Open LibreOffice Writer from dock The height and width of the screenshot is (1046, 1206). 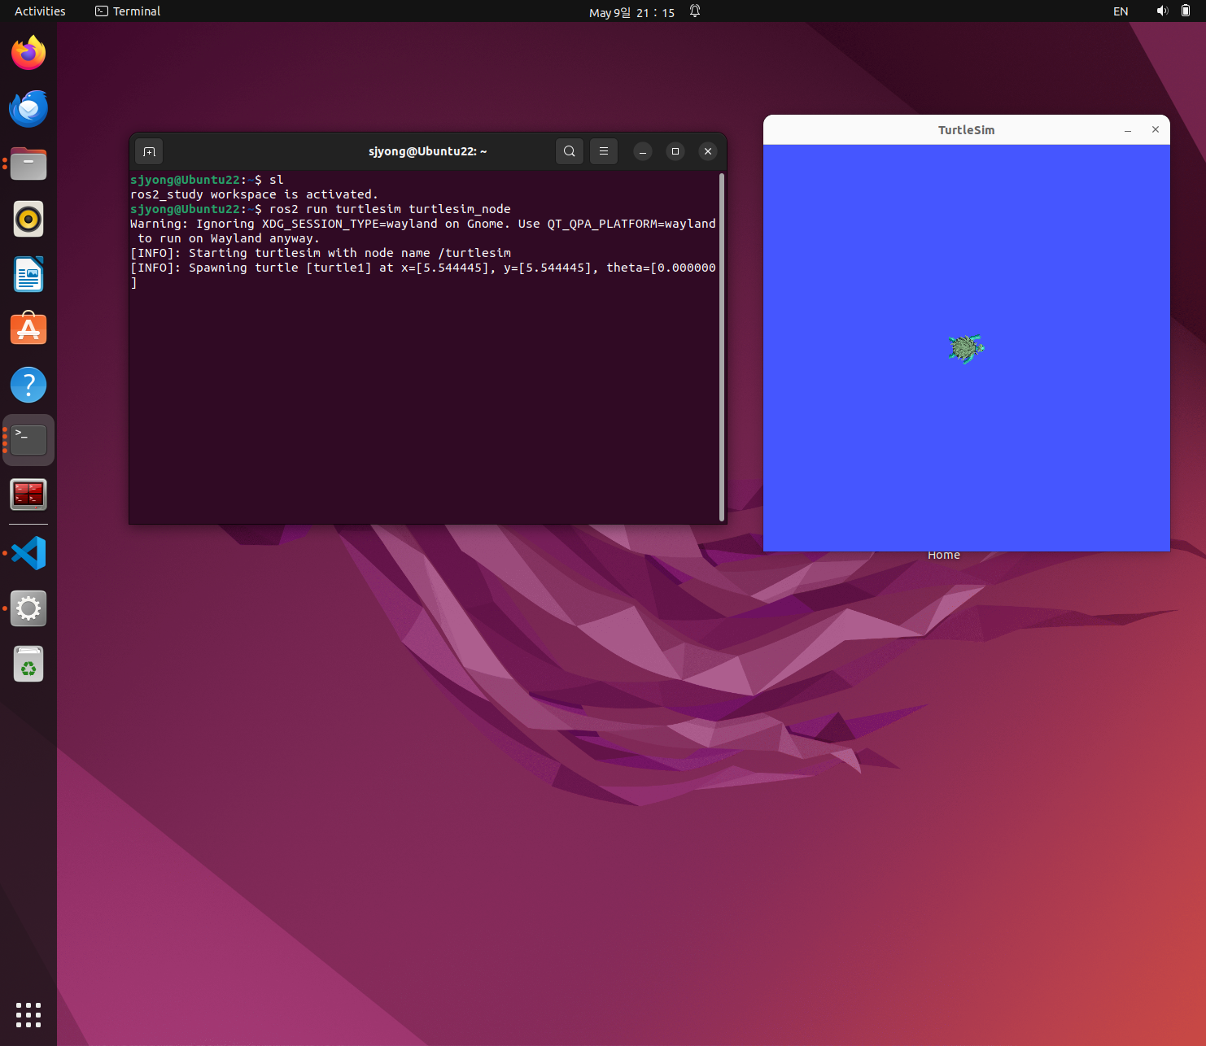[x=28, y=275]
